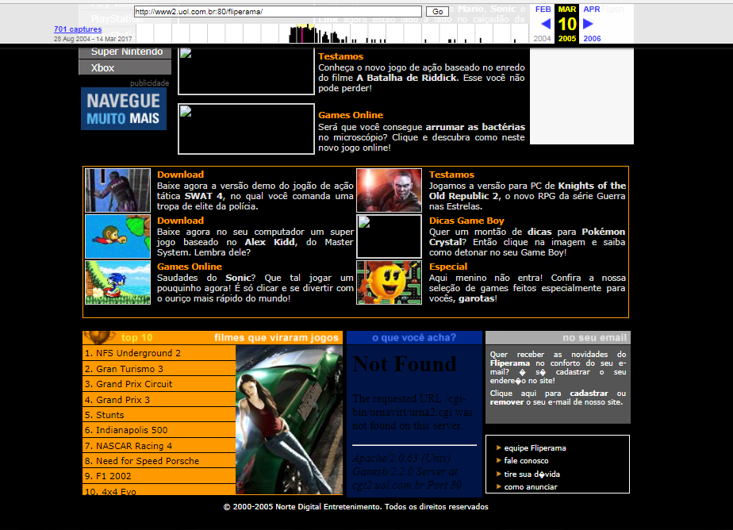The width and height of the screenshot is (733, 530).
Task: Click the 'o que você acha?' poll header
Action: tap(414, 337)
